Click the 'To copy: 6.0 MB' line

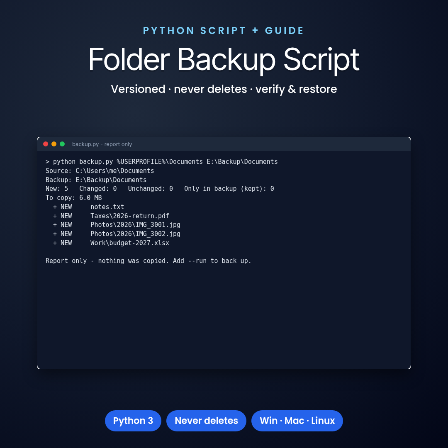click(x=74, y=198)
